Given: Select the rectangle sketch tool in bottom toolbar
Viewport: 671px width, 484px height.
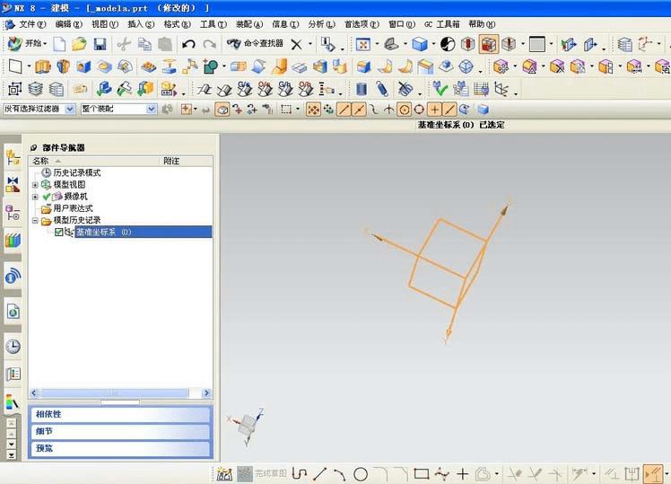Looking at the screenshot, I should pyautogui.click(x=421, y=473).
